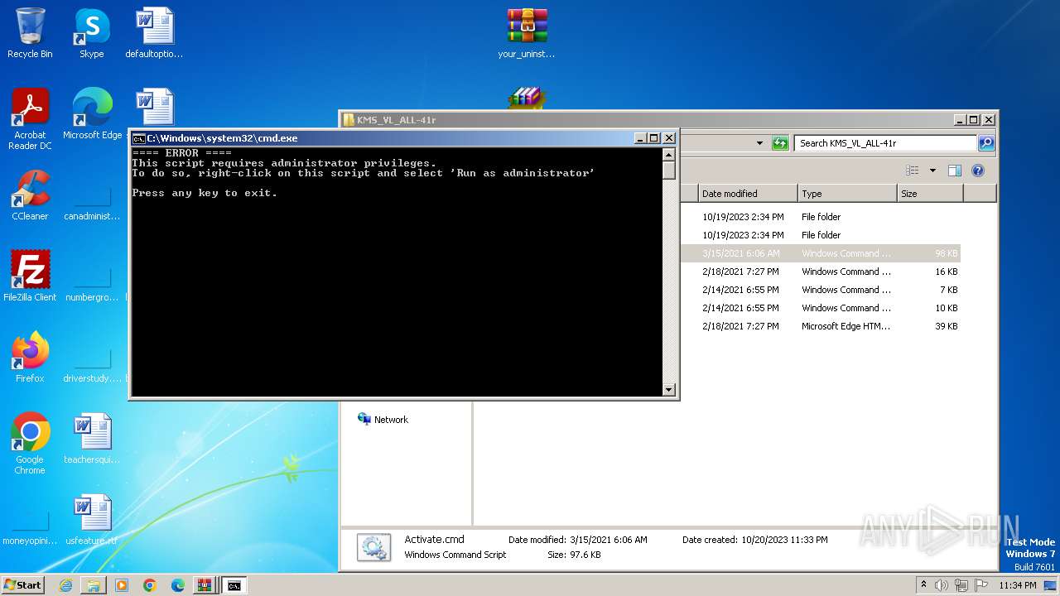Select the your_uninst WinRAR archive icon
The image size is (1060, 596).
(527, 33)
